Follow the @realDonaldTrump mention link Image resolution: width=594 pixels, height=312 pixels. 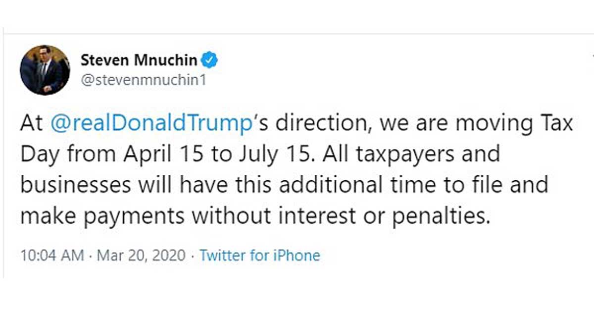tap(151, 124)
